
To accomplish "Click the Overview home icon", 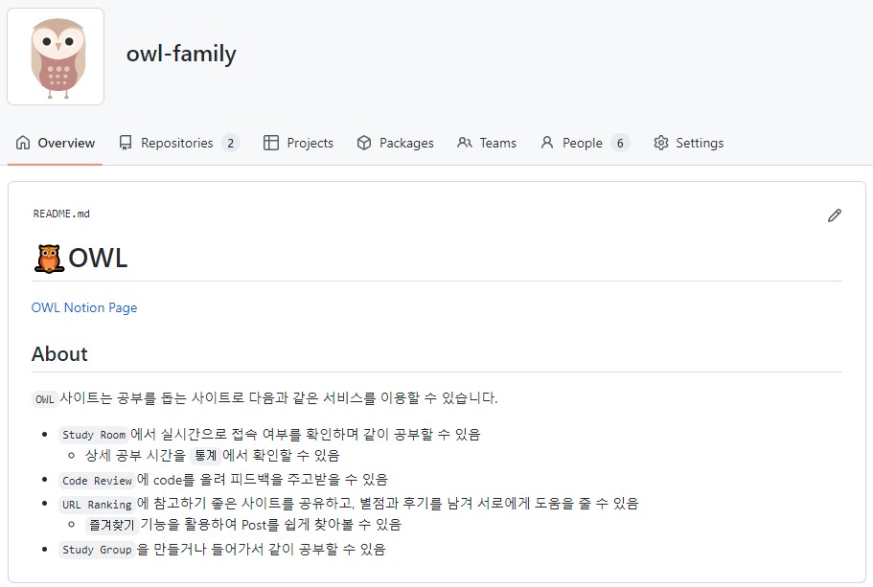I will tap(24, 143).
